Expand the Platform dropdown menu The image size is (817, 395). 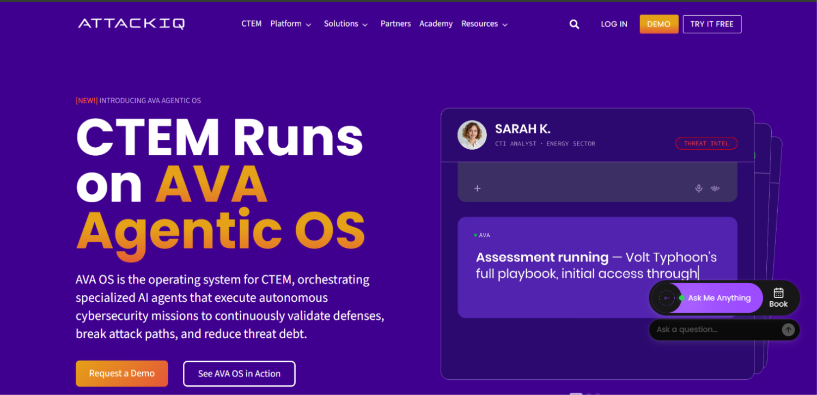click(291, 24)
